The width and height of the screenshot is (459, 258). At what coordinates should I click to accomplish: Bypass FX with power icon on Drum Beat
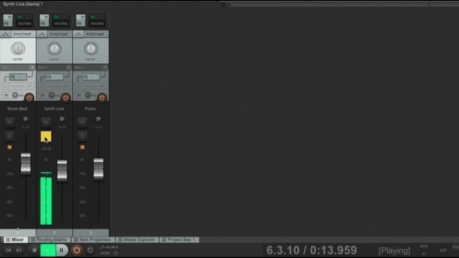(x=9, y=17)
